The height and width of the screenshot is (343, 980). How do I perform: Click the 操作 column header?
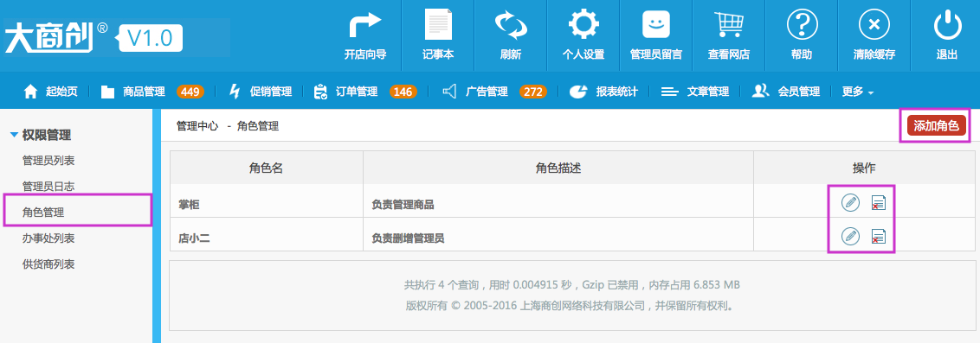point(864,168)
